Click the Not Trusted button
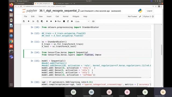 point(132,16)
